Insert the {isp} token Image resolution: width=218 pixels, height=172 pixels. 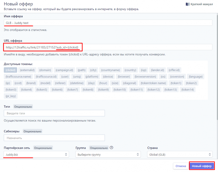tap(144, 70)
